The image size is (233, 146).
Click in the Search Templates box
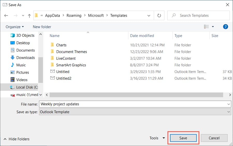(198, 16)
